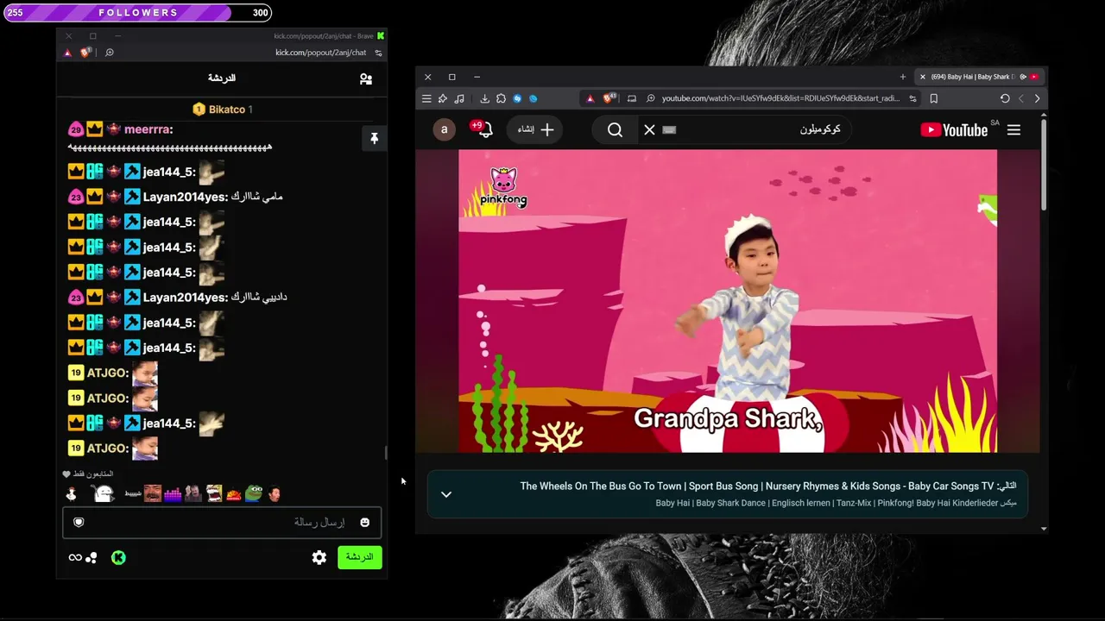Open Brave downloads icon
This screenshot has width=1105, height=621.
pos(485,98)
